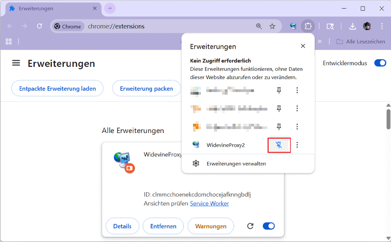Close the Erweiterungen tab
Screen dimensions: 391x242
95,8
